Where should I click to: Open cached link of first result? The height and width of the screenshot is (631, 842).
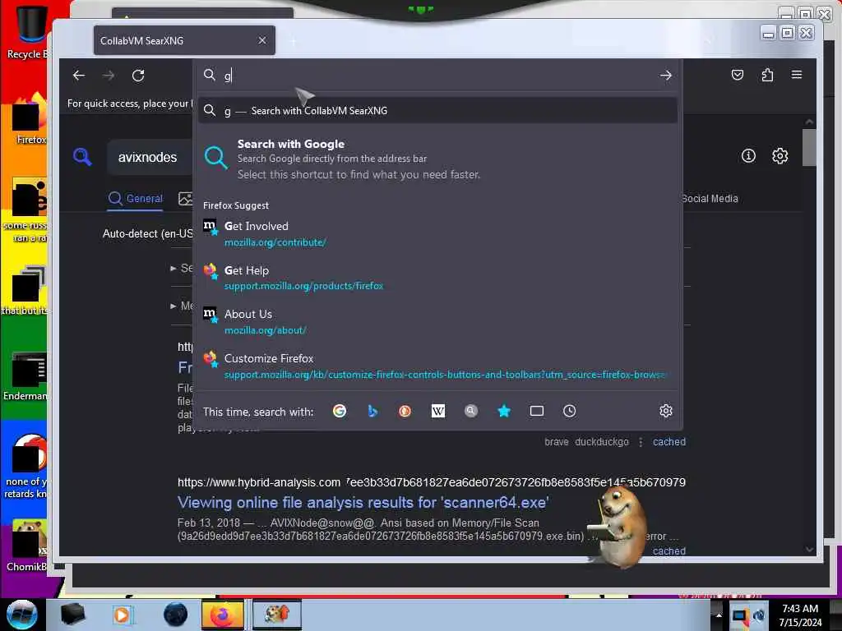tap(669, 441)
